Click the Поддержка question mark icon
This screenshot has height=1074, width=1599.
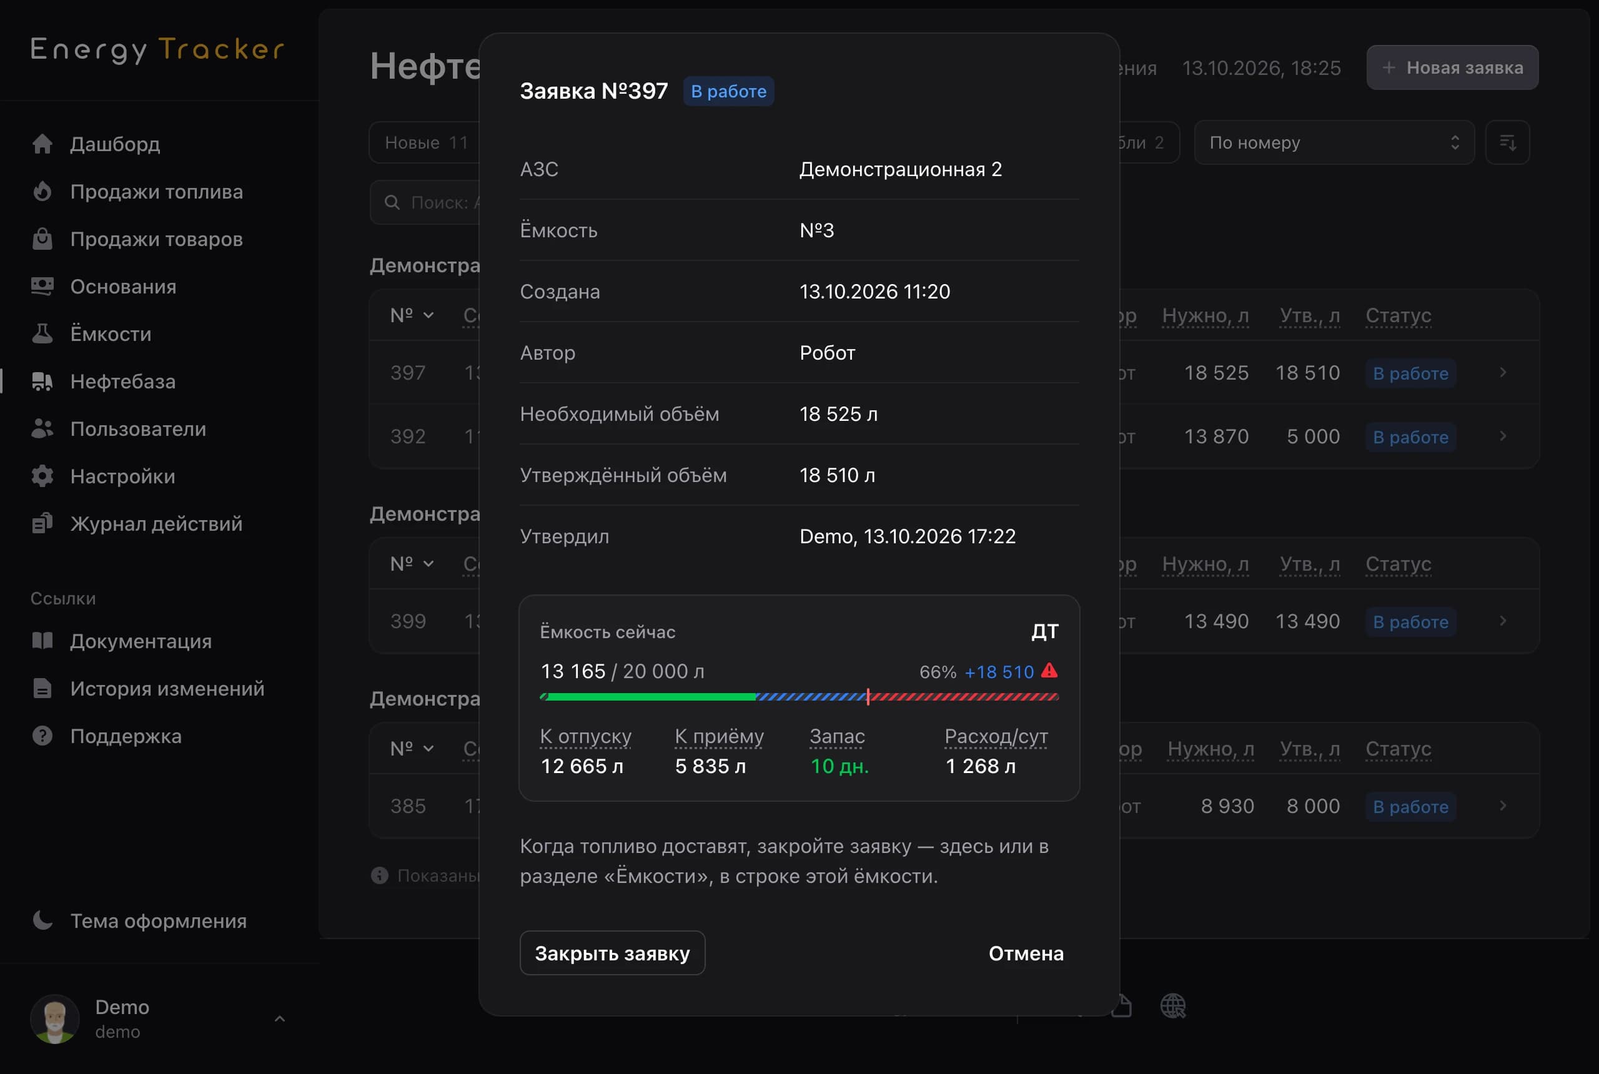[42, 736]
